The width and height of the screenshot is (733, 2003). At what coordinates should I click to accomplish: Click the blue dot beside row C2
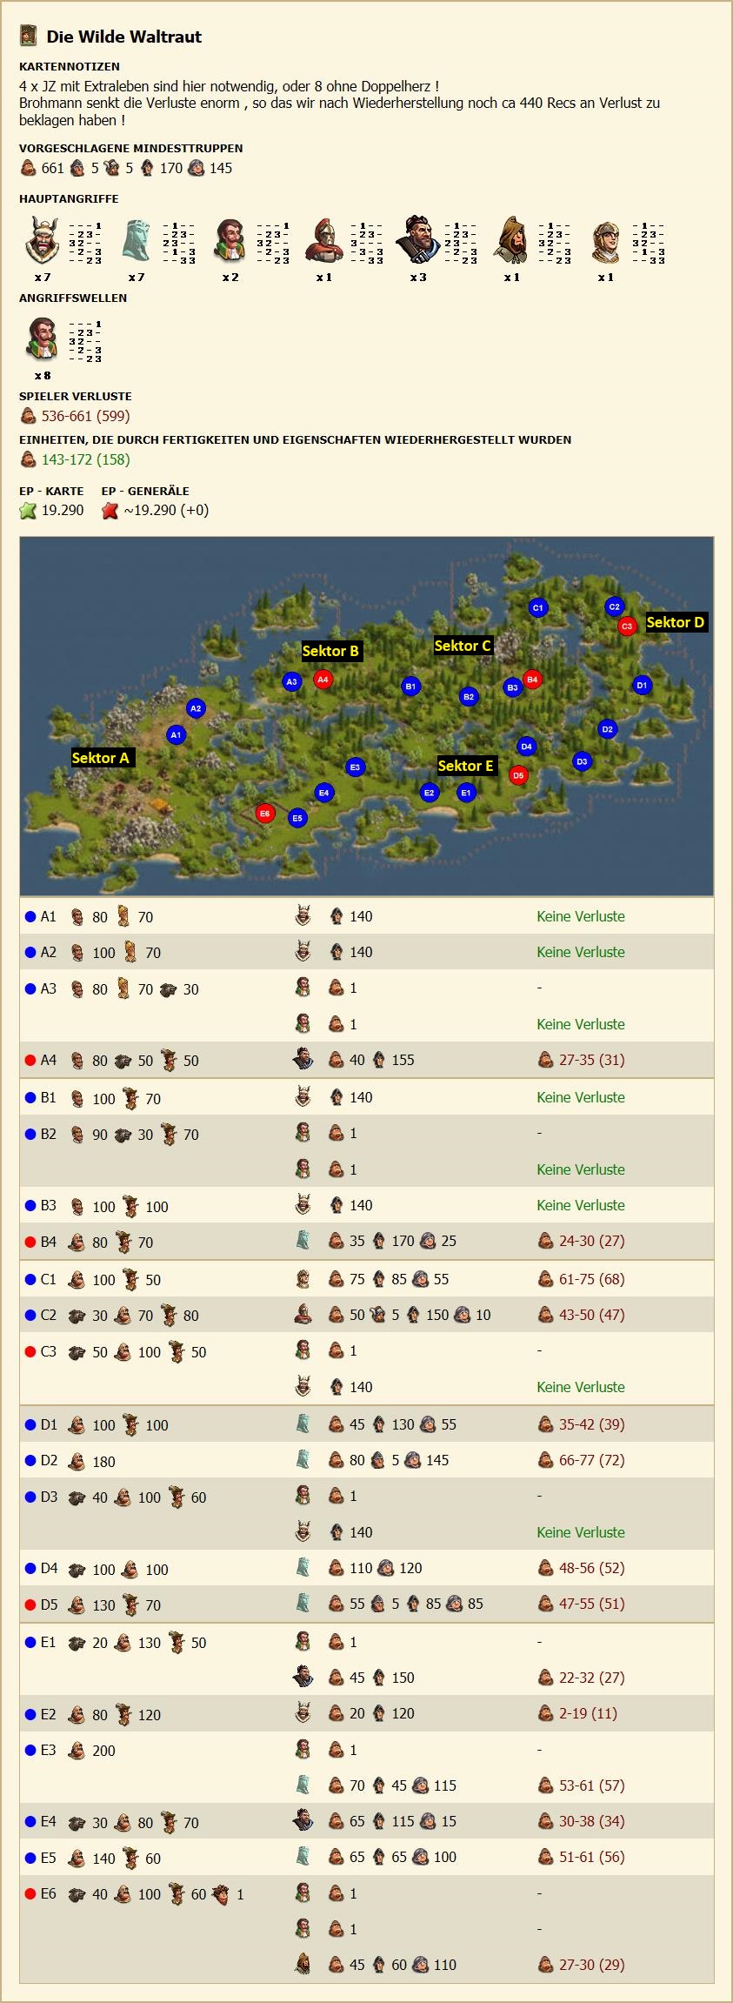(x=30, y=1316)
